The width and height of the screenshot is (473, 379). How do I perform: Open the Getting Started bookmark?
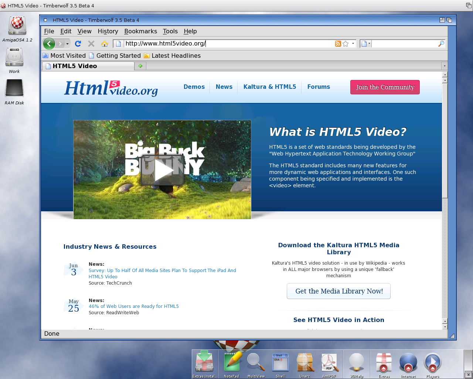tap(115, 56)
